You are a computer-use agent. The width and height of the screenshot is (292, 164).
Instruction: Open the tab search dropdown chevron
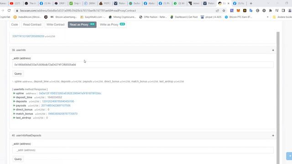pyautogui.click(x=268, y=3)
